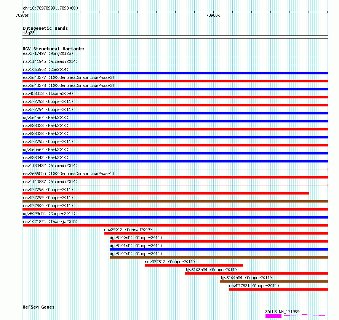Screen dimensions: 339x320
Task: Open dgv6101n54 (Cooper2011) variant
Action: coord(136,246)
